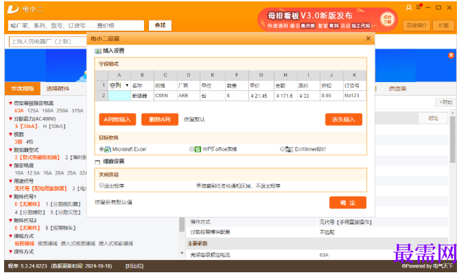
Task: Collapse the 额定电流 group
Action: click(x=10, y=166)
